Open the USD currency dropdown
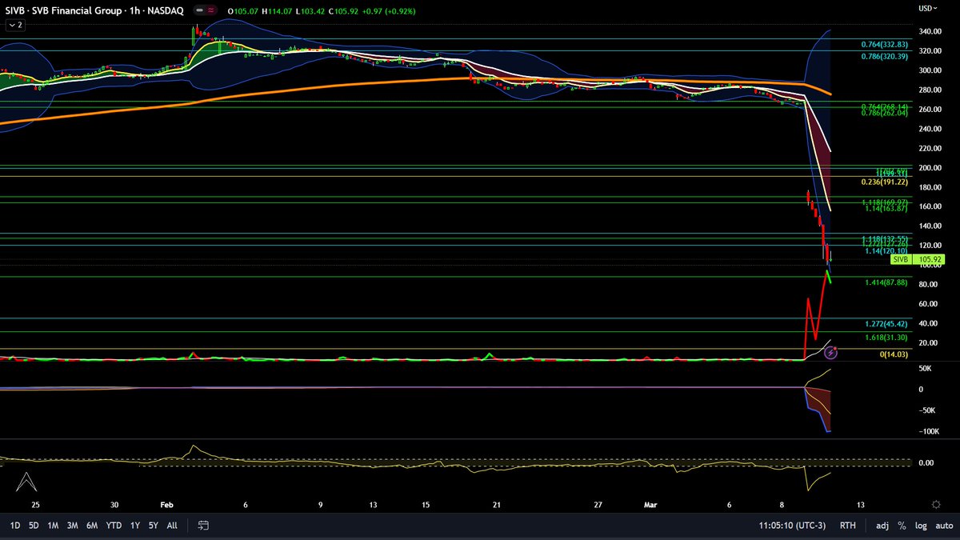The height and width of the screenshot is (540, 960). pos(927,8)
